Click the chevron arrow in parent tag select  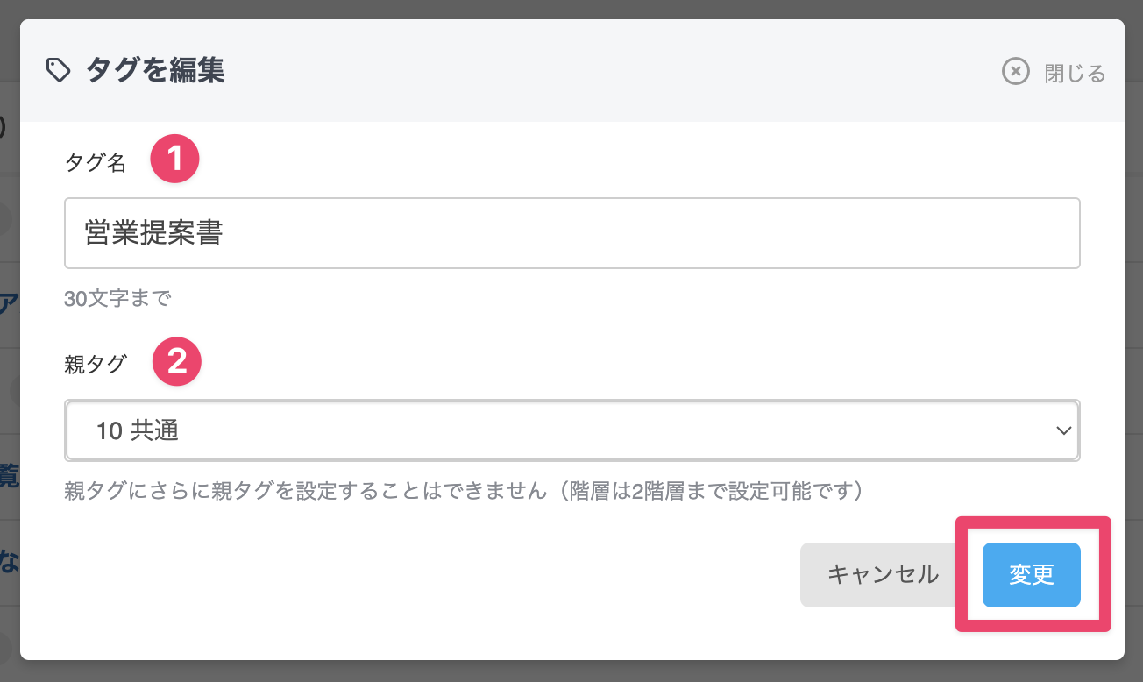click(x=1064, y=430)
